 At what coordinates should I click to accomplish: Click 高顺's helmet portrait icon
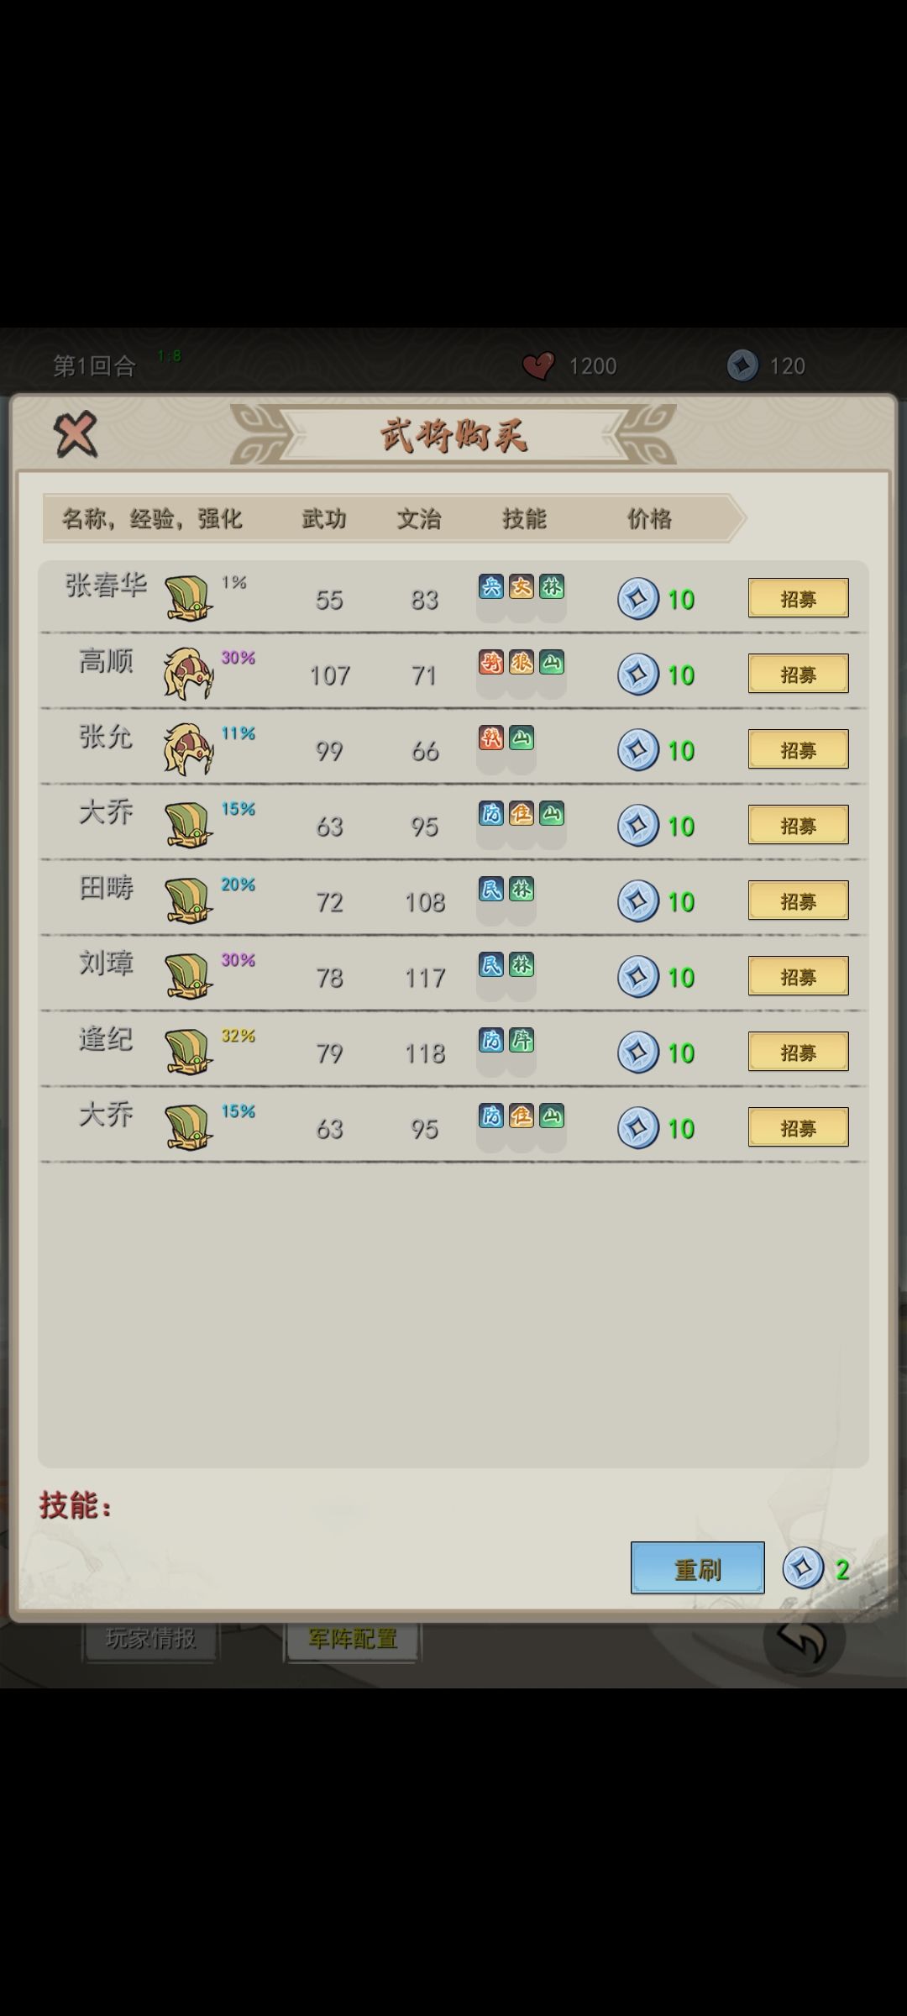[x=188, y=674]
